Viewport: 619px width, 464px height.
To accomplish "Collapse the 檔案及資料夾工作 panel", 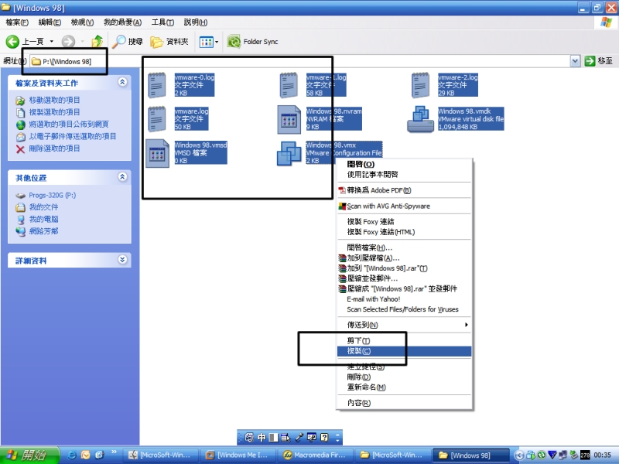I will click(x=122, y=82).
